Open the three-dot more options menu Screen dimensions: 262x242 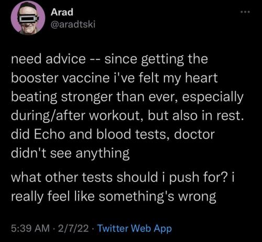245,12
